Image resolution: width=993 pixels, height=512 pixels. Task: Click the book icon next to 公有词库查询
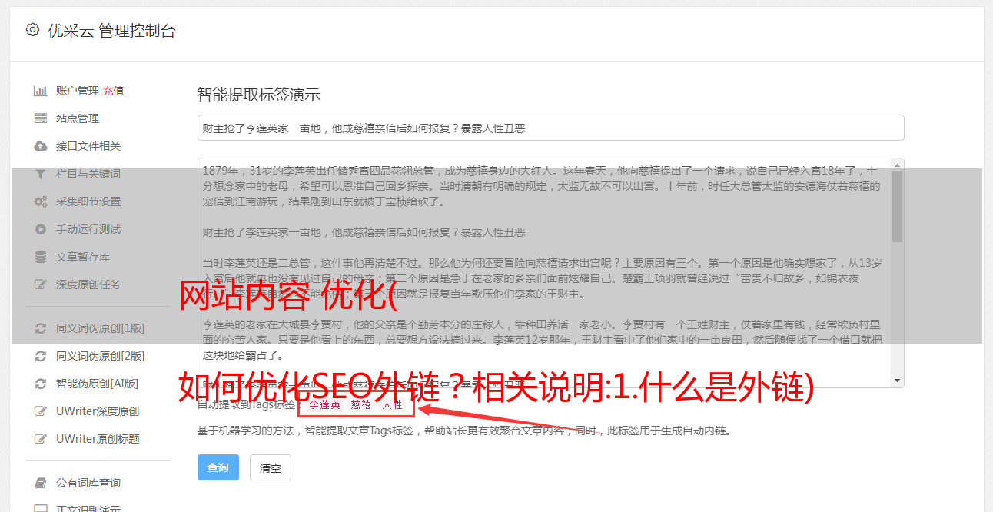[41, 483]
